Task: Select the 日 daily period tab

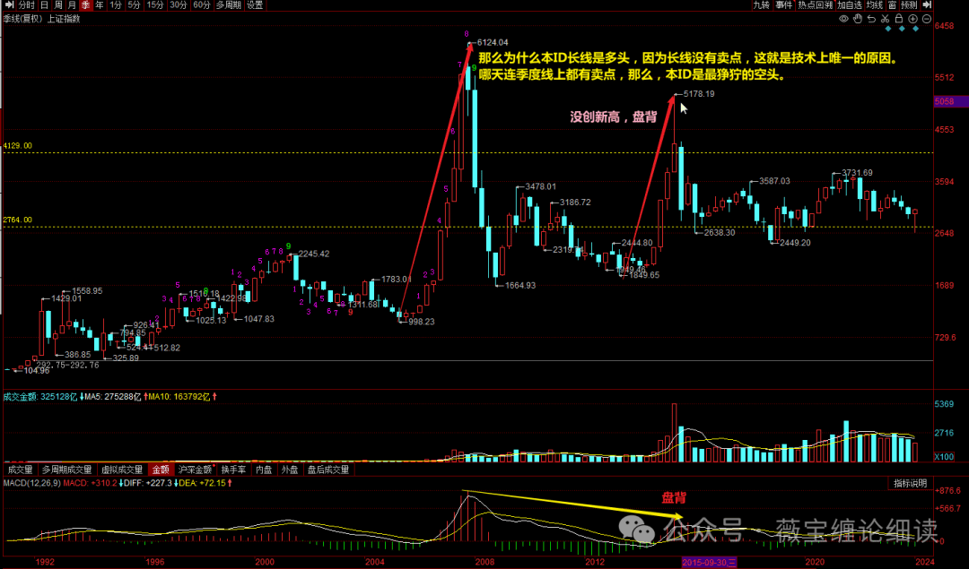Action: (45, 5)
